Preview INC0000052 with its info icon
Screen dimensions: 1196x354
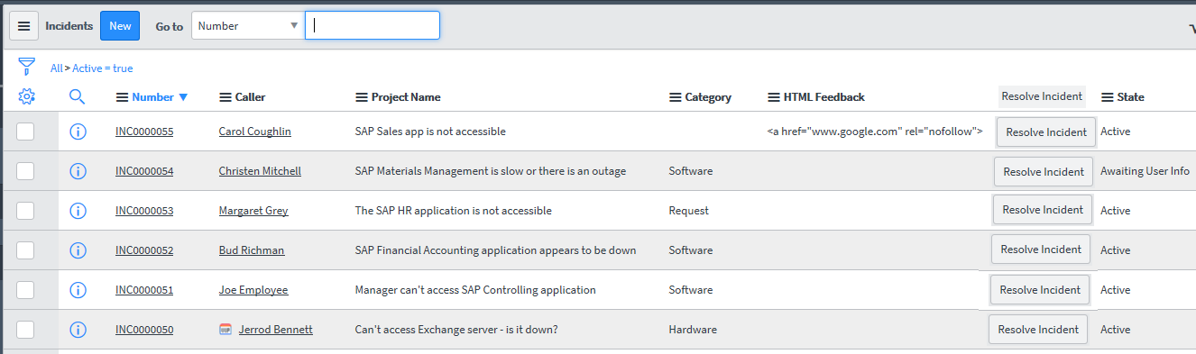[x=78, y=250]
